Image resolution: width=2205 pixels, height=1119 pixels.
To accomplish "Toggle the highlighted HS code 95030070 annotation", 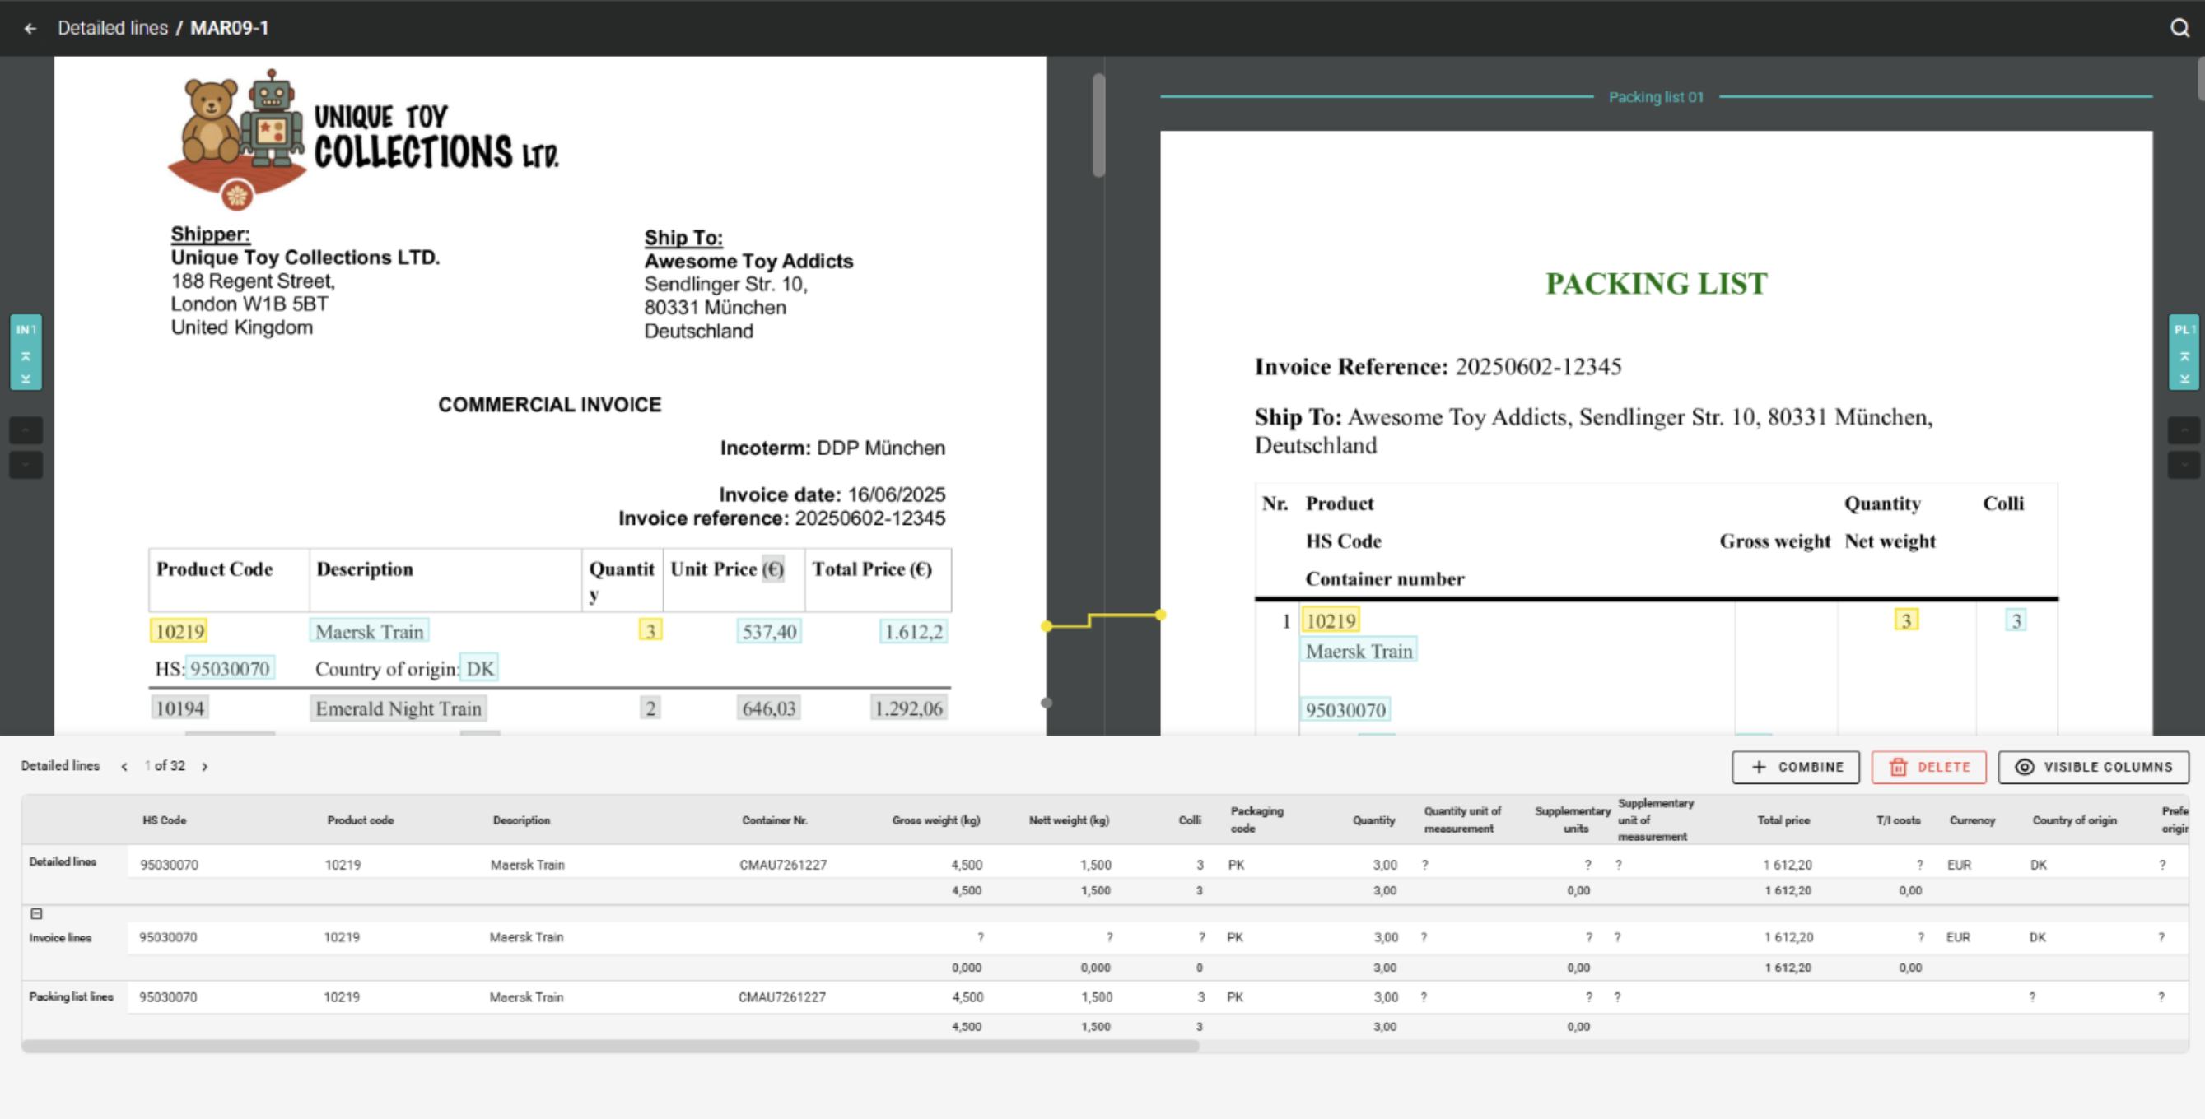I will pyautogui.click(x=231, y=668).
